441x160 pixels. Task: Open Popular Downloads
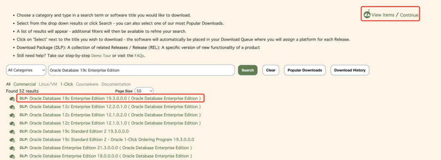tap(305, 70)
